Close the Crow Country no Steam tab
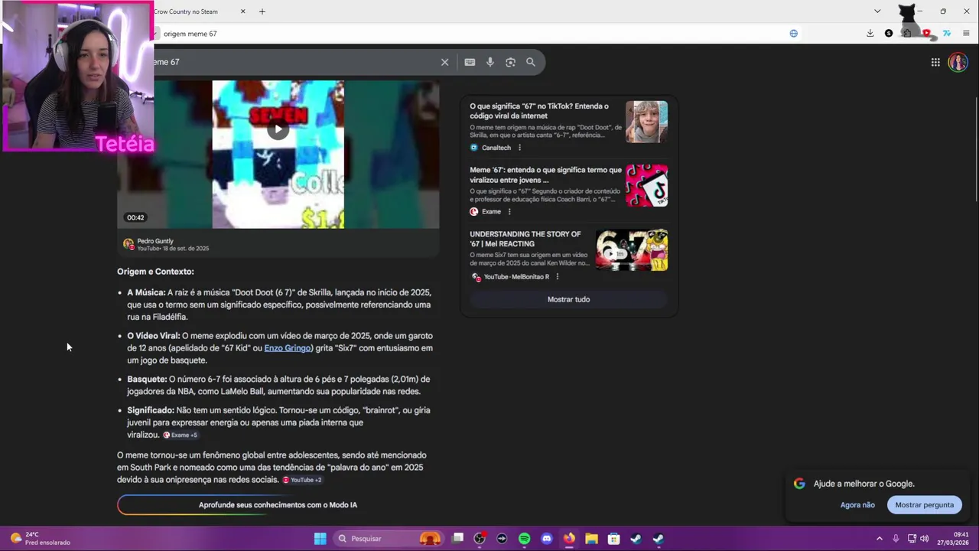The image size is (979, 551). (x=243, y=11)
